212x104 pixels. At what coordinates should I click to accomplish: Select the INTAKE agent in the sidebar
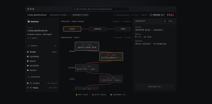(42, 52)
